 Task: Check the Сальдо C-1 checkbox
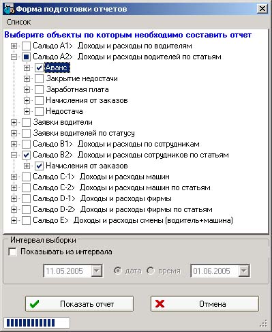(27, 177)
